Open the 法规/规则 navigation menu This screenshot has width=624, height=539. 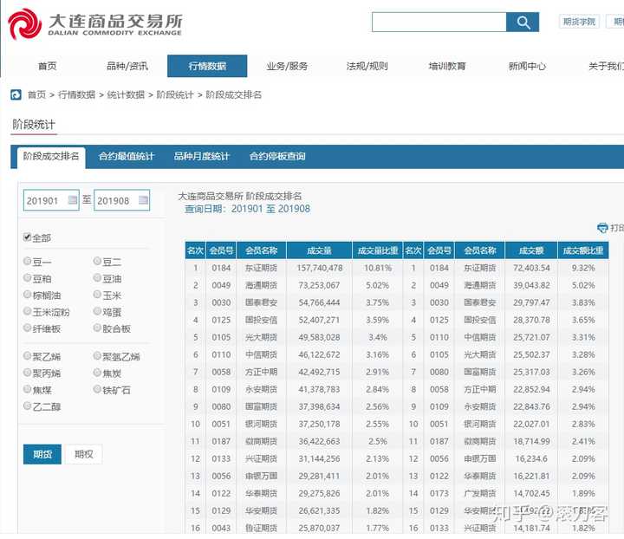pyautogui.click(x=367, y=66)
